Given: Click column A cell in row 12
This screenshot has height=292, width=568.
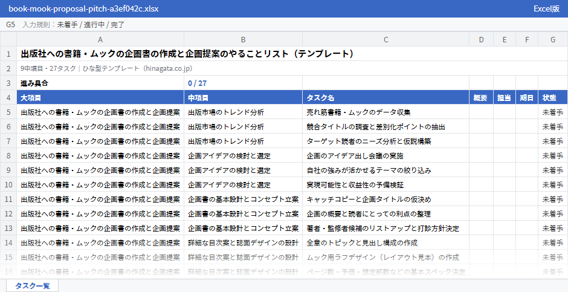Looking at the screenshot, I should coord(100,213).
